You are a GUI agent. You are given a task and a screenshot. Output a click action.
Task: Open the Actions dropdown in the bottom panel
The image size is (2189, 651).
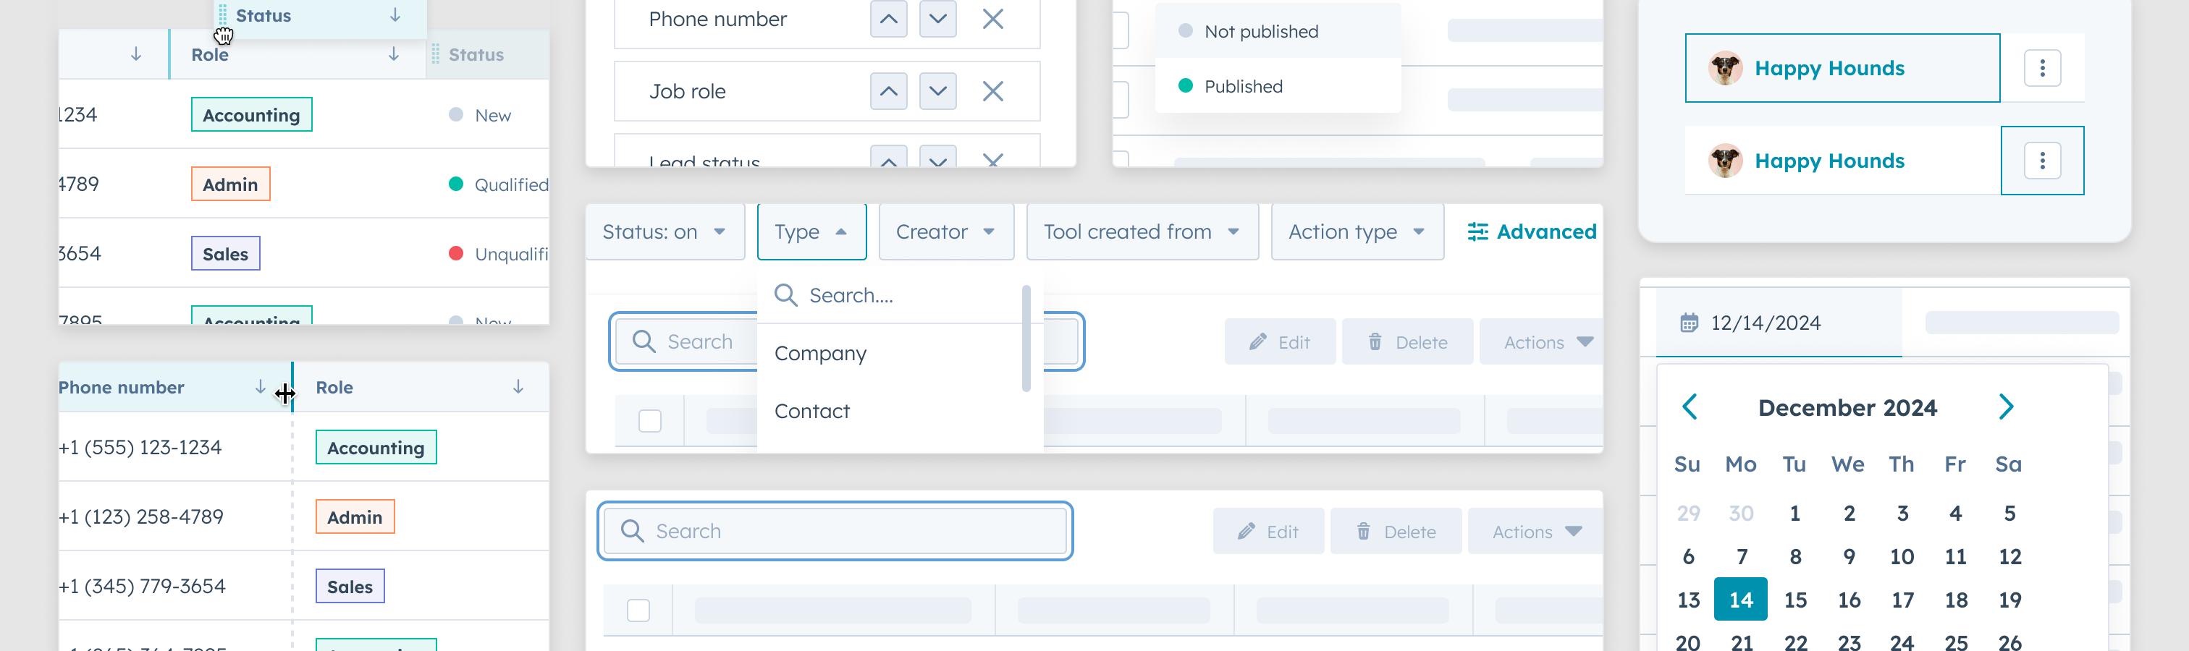(x=1536, y=532)
